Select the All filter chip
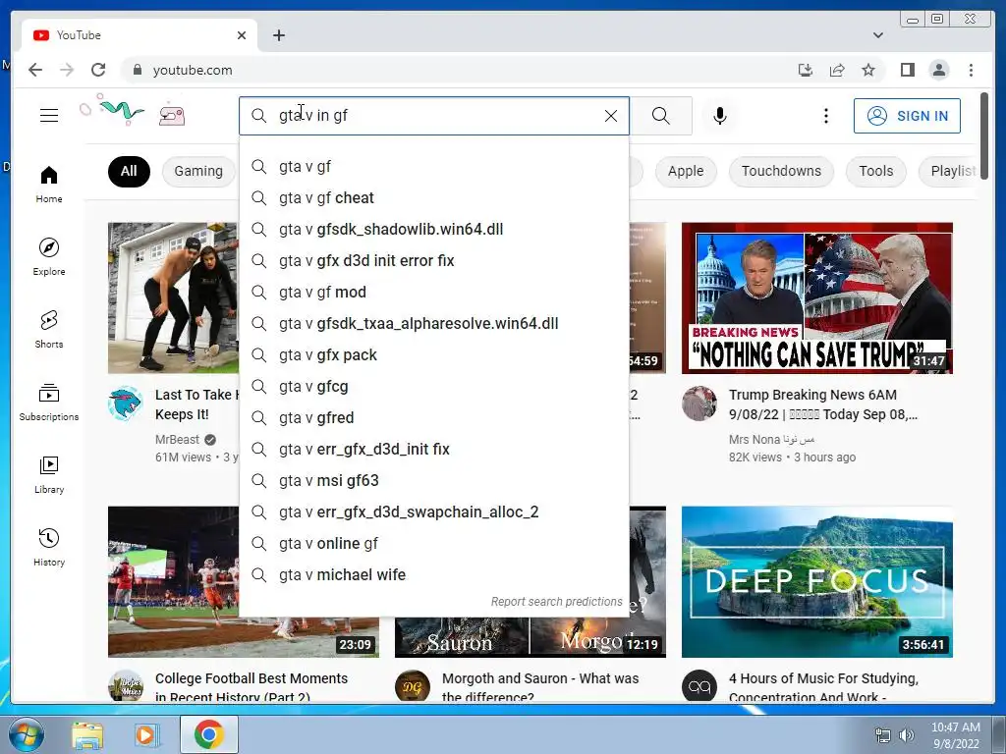The image size is (1006, 754). (x=129, y=171)
